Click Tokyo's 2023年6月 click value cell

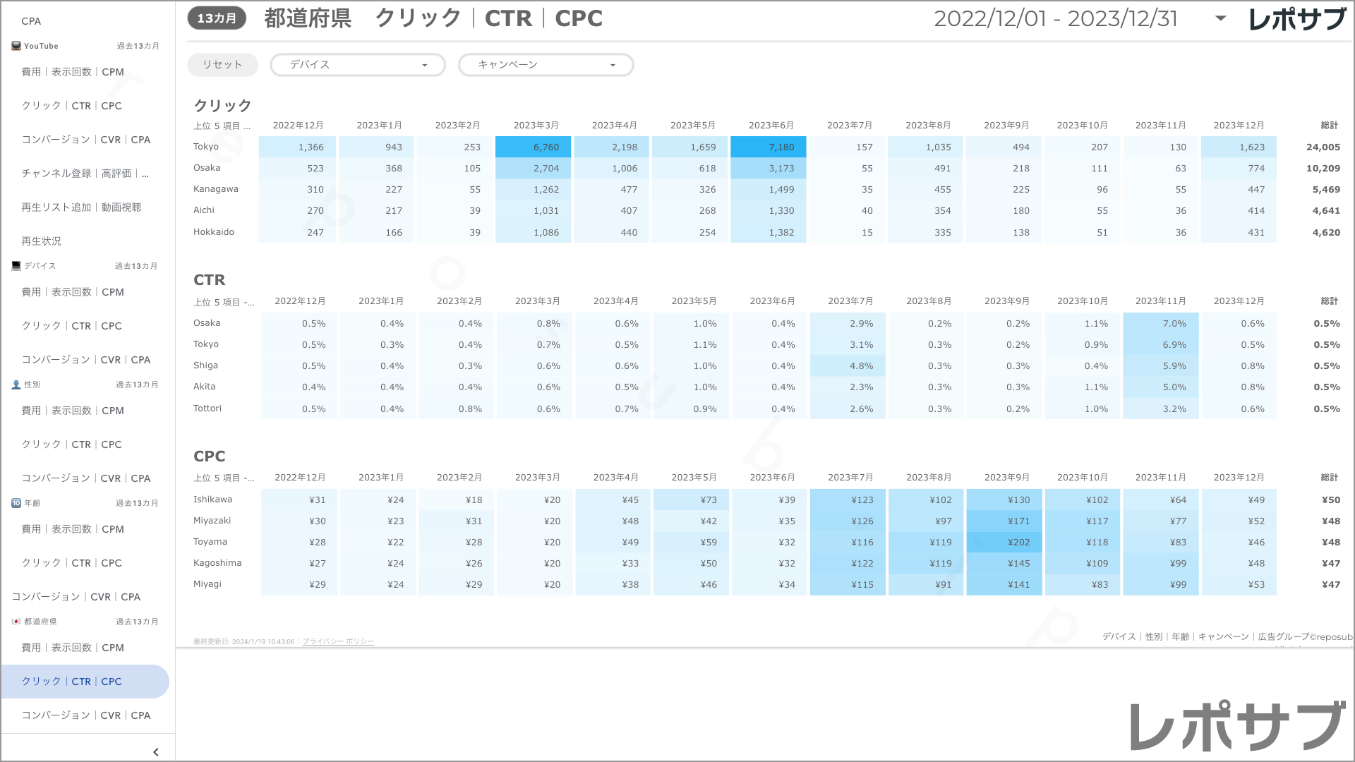pyautogui.click(x=769, y=147)
